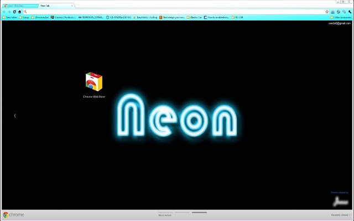Open the Electric Car bookmark folder
354x221 pixels.
click(194, 17)
